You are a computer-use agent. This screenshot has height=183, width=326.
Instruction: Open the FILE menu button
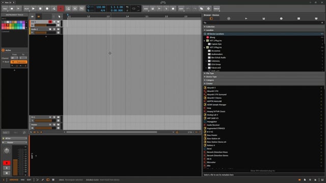[x=5, y=9]
